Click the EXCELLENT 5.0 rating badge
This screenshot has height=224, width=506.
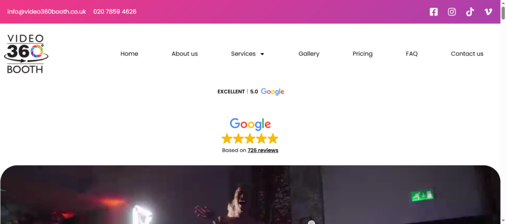click(x=251, y=92)
